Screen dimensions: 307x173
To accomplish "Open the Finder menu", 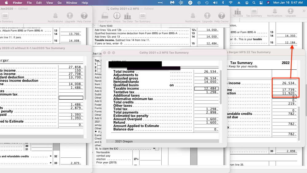I will click(18, 3).
